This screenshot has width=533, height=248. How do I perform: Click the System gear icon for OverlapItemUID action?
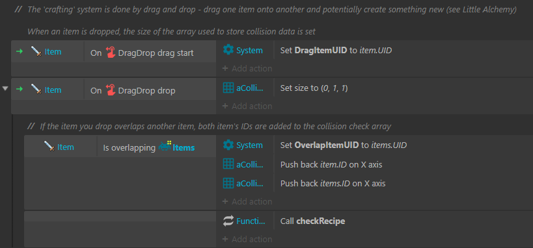[x=228, y=145]
